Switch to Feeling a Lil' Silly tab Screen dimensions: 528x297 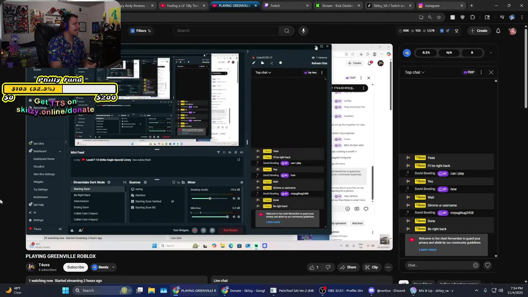(x=183, y=6)
